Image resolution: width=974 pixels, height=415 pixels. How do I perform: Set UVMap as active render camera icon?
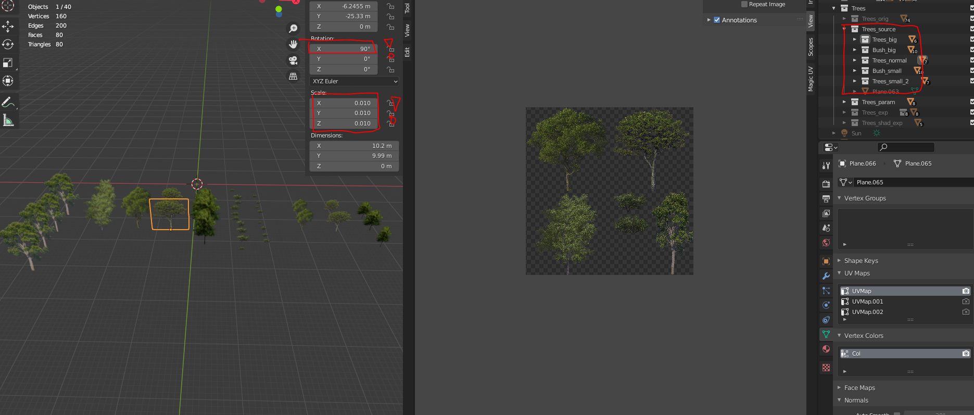tap(966, 291)
